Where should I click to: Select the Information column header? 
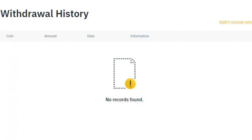[140, 36]
